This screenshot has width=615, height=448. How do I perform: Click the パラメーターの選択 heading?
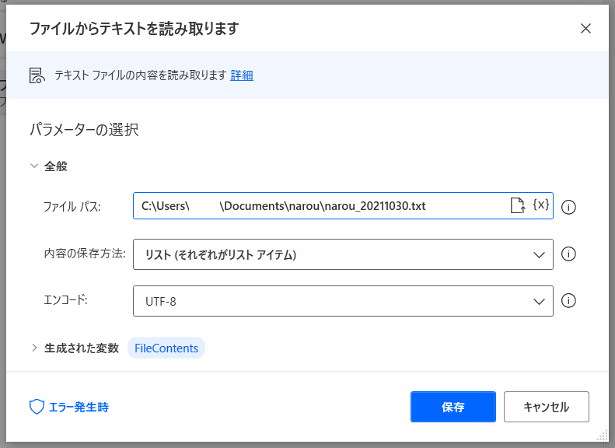[x=84, y=130]
